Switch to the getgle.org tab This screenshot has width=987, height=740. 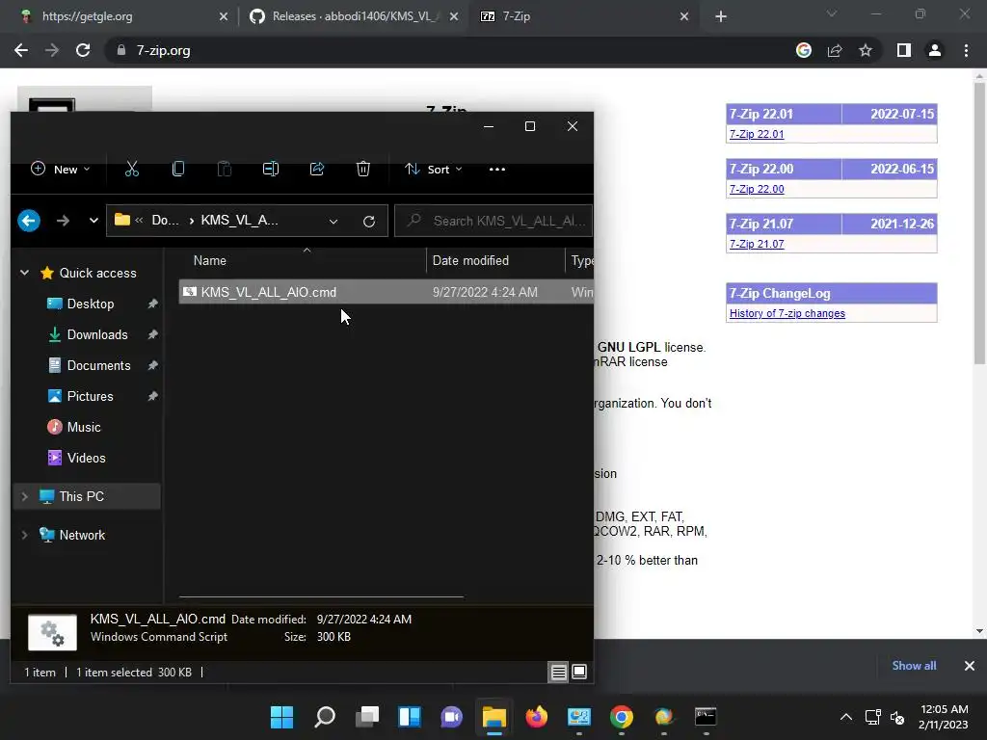[x=120, y=16]
